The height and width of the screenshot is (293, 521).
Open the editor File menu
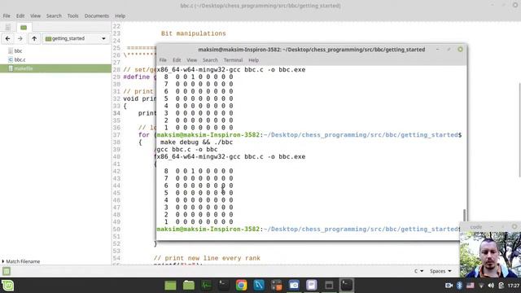click(7, 16)
